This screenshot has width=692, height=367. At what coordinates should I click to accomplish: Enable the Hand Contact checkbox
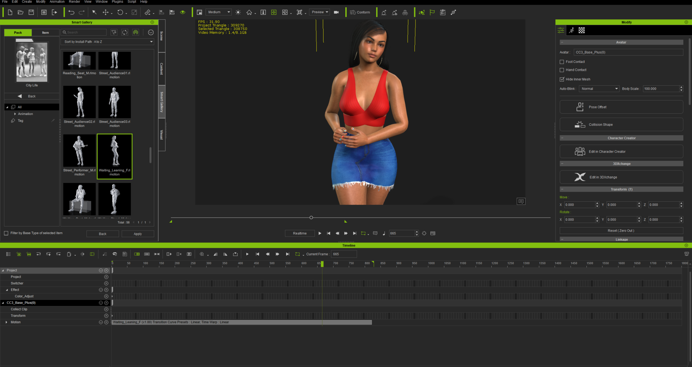(562, 70)
